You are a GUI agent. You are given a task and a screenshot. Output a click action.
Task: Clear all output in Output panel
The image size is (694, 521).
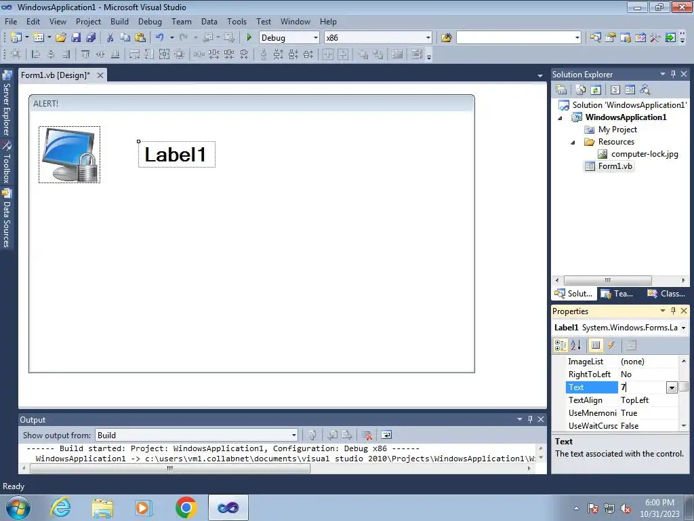[x=367, y=435]
